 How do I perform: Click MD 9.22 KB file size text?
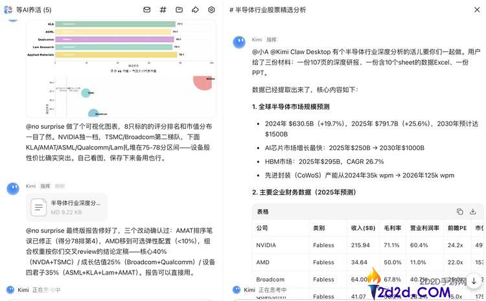pyautogui.click(x=66, y=212)
